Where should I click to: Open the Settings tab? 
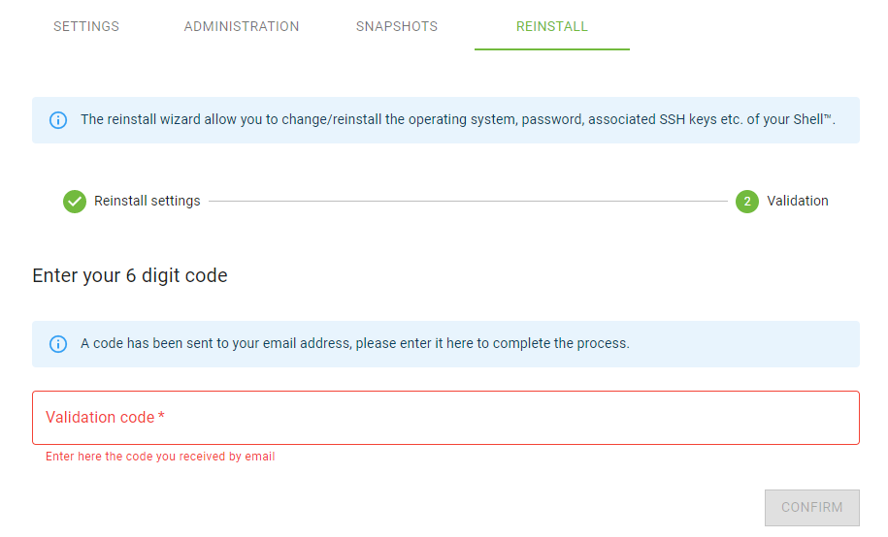click(x=86, y=26)
